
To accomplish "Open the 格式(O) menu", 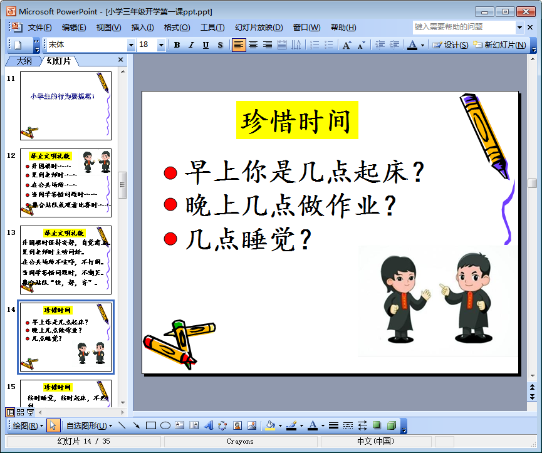I will (177, 28).
